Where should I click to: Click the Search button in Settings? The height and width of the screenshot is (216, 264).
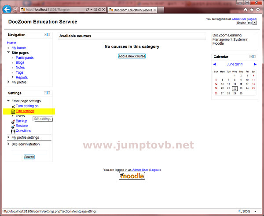coord(29,157)
